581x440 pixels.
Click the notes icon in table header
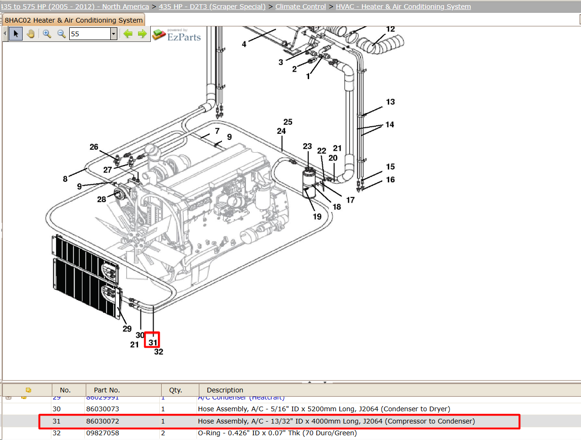pos(28,390)
